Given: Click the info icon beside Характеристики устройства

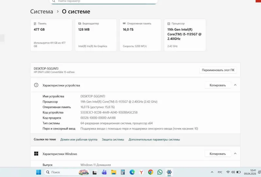Looking at the screenshot, I should [x=36, y=85].
